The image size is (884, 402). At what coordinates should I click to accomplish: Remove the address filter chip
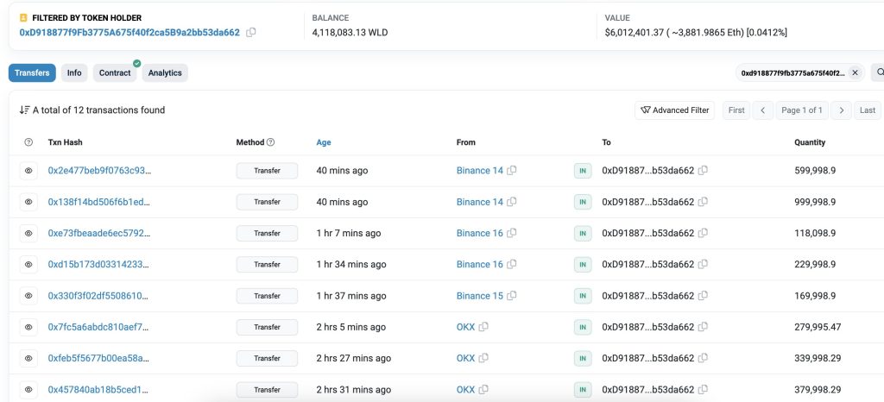click(x=855, y=72)
